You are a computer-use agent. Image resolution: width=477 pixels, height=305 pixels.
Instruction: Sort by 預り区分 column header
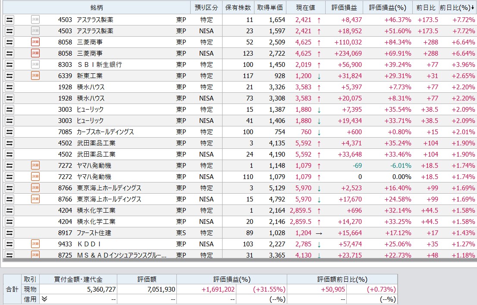click(206, 8)
